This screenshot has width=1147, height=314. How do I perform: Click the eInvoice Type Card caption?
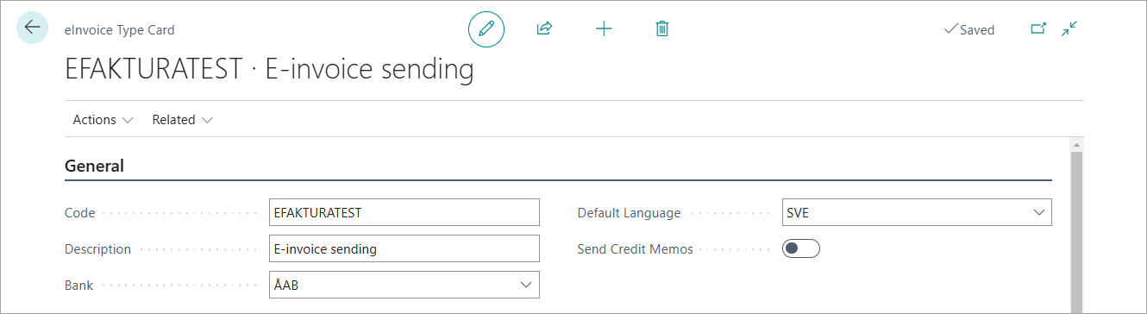[120, 30]
